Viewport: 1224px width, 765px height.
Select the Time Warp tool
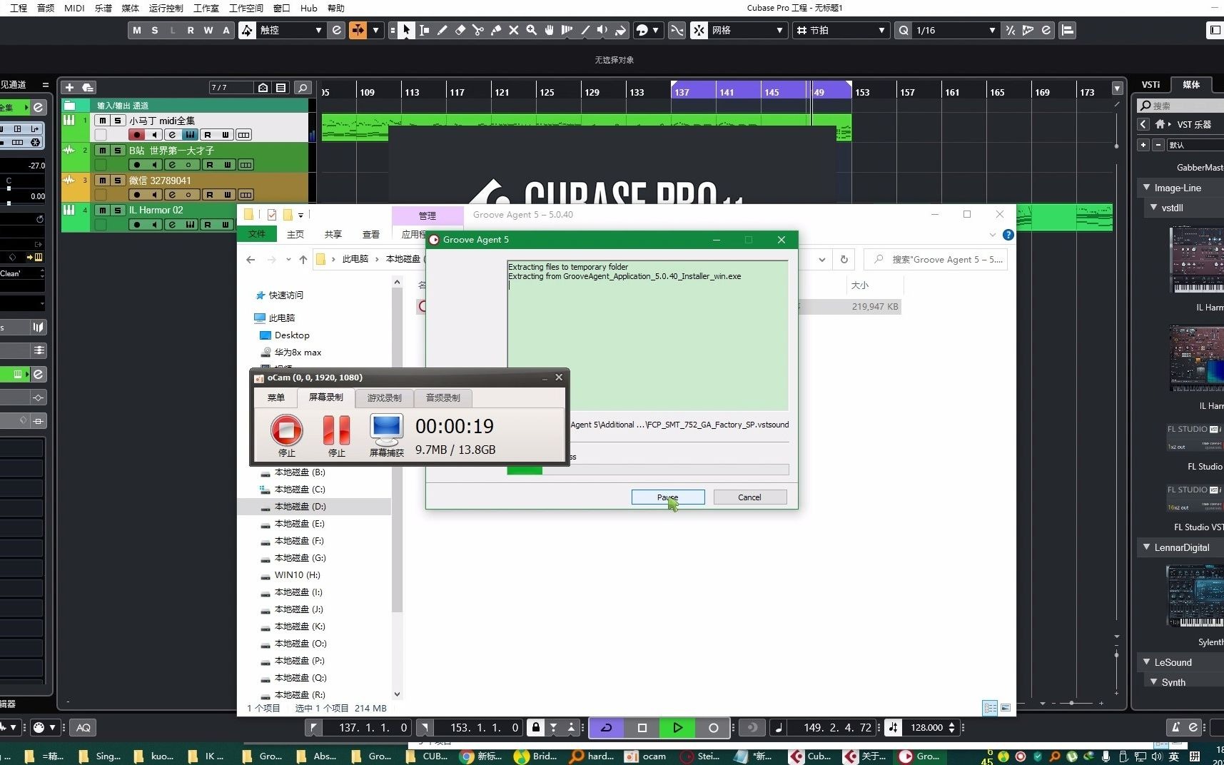[x=567, y=30]
